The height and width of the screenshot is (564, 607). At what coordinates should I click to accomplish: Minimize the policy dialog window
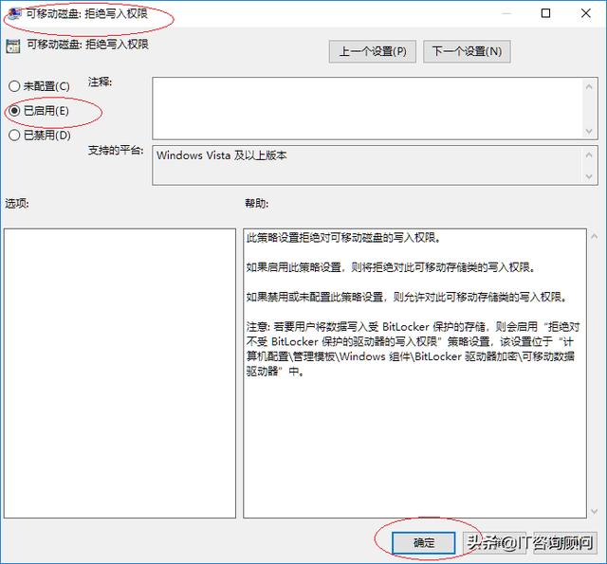pyautogui.click(x=506, y=13)
